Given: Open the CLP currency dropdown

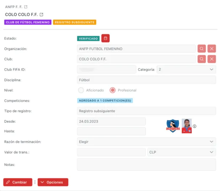Looking at the screenshot, I should coord(181,152).
